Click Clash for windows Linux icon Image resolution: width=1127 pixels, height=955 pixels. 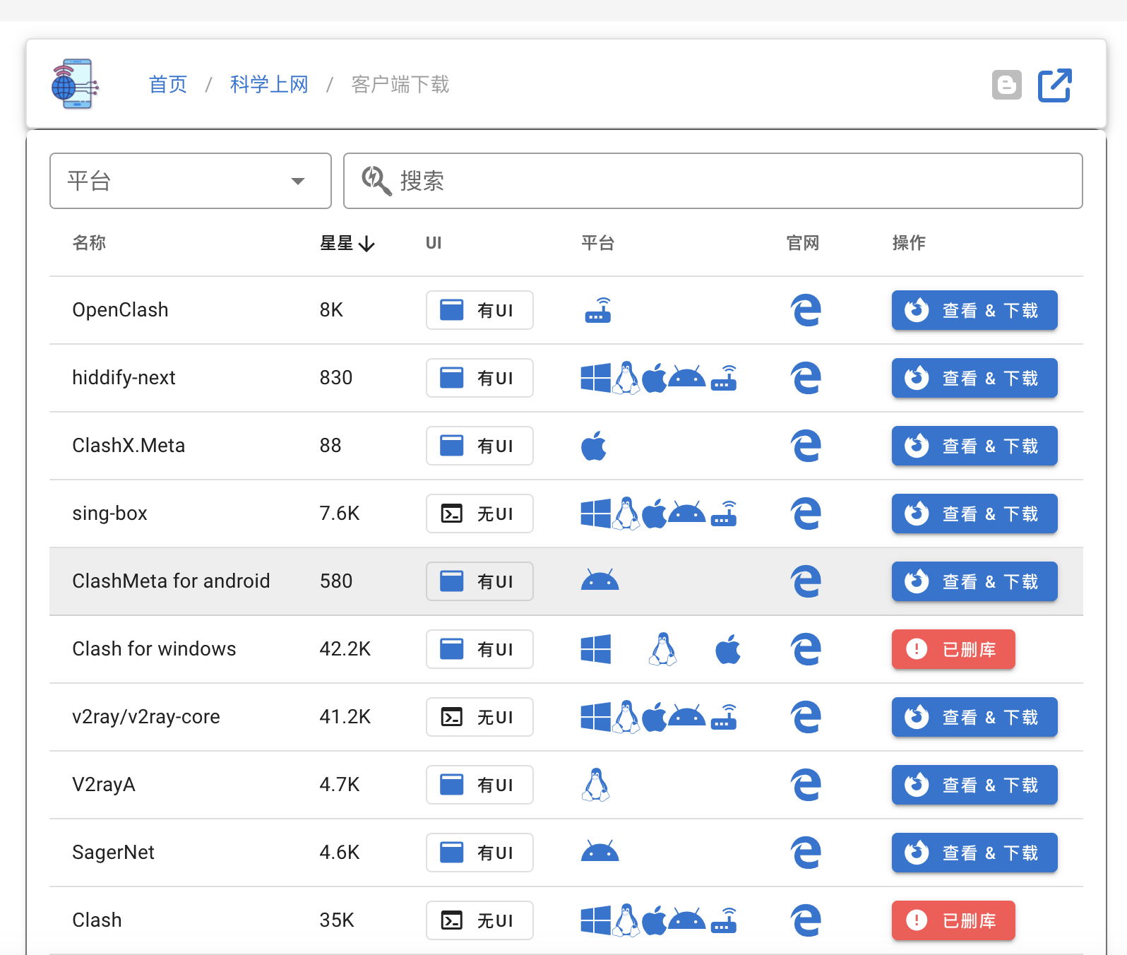(662, 649)
